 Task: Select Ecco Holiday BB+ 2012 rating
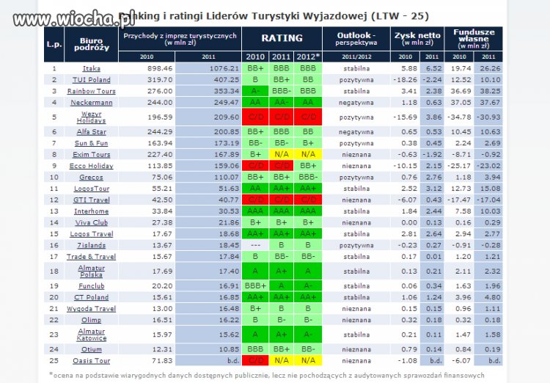pos(308,166)
